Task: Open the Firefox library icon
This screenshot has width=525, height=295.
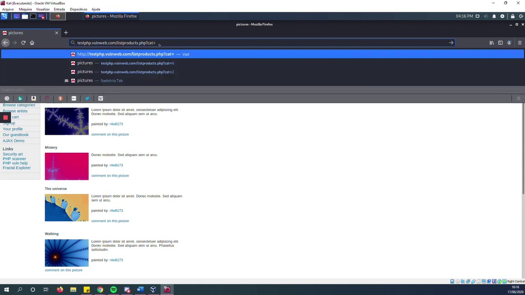Action: 491,43
